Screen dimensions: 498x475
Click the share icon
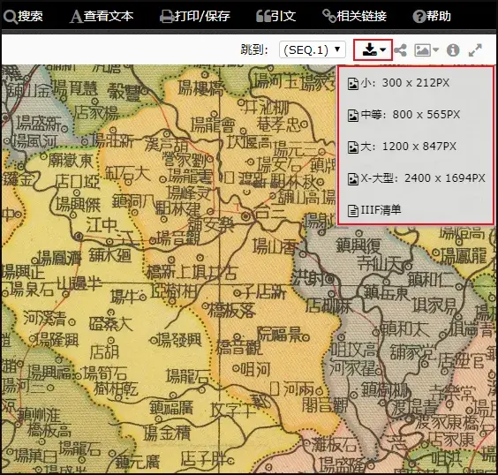point(401,50)
